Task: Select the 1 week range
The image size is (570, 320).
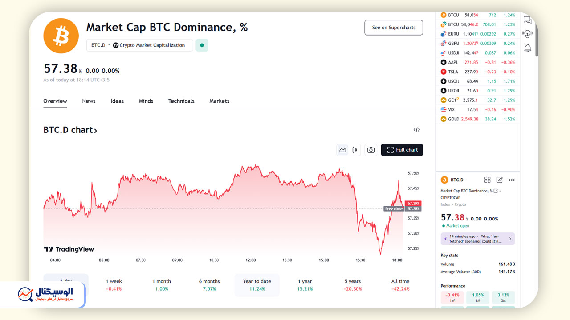Action: coord(114,285)
